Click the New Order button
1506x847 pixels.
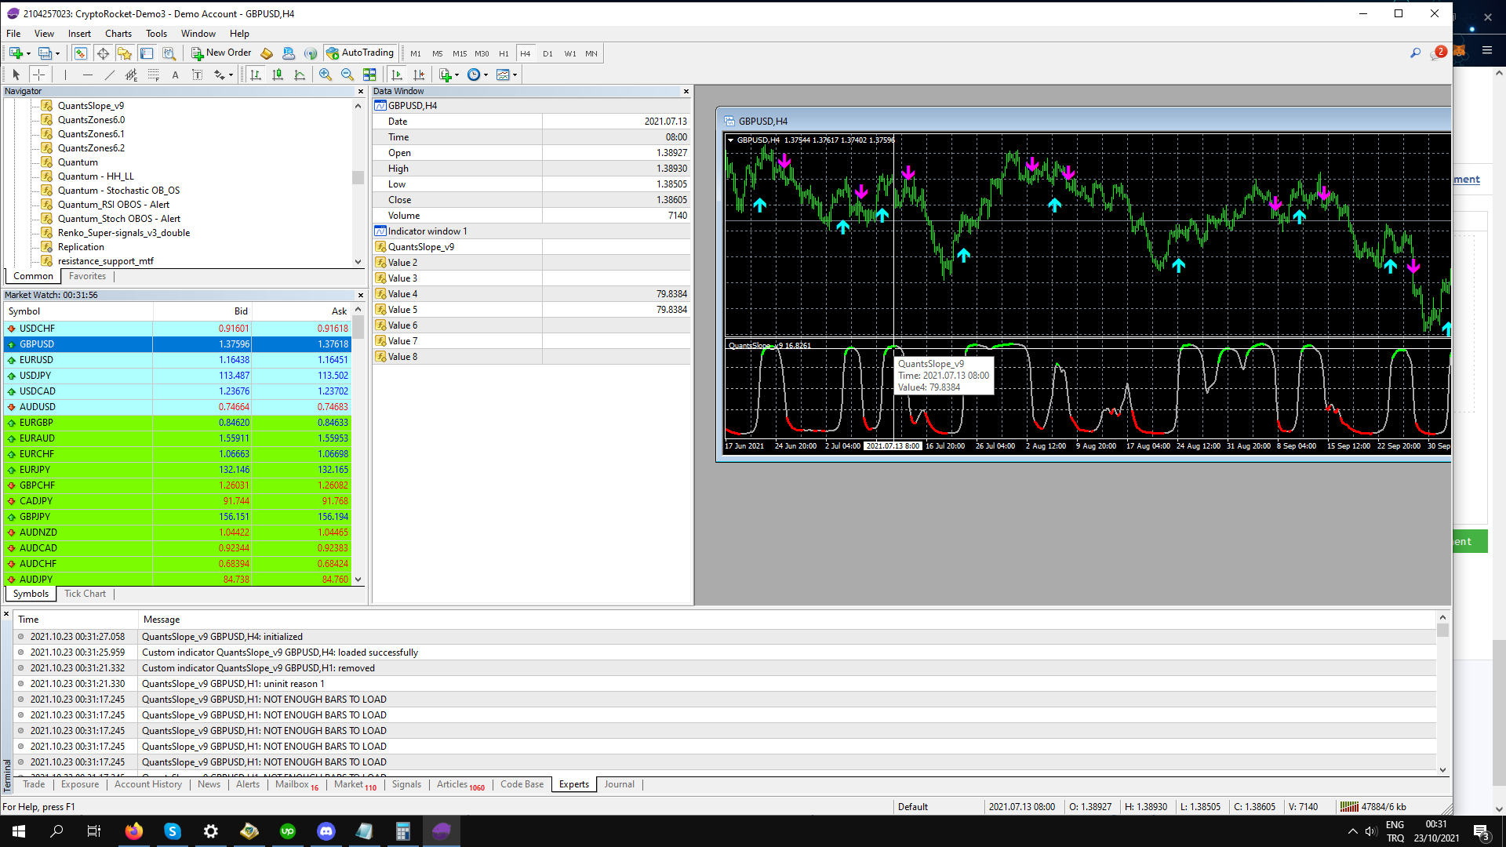point(221,53)
